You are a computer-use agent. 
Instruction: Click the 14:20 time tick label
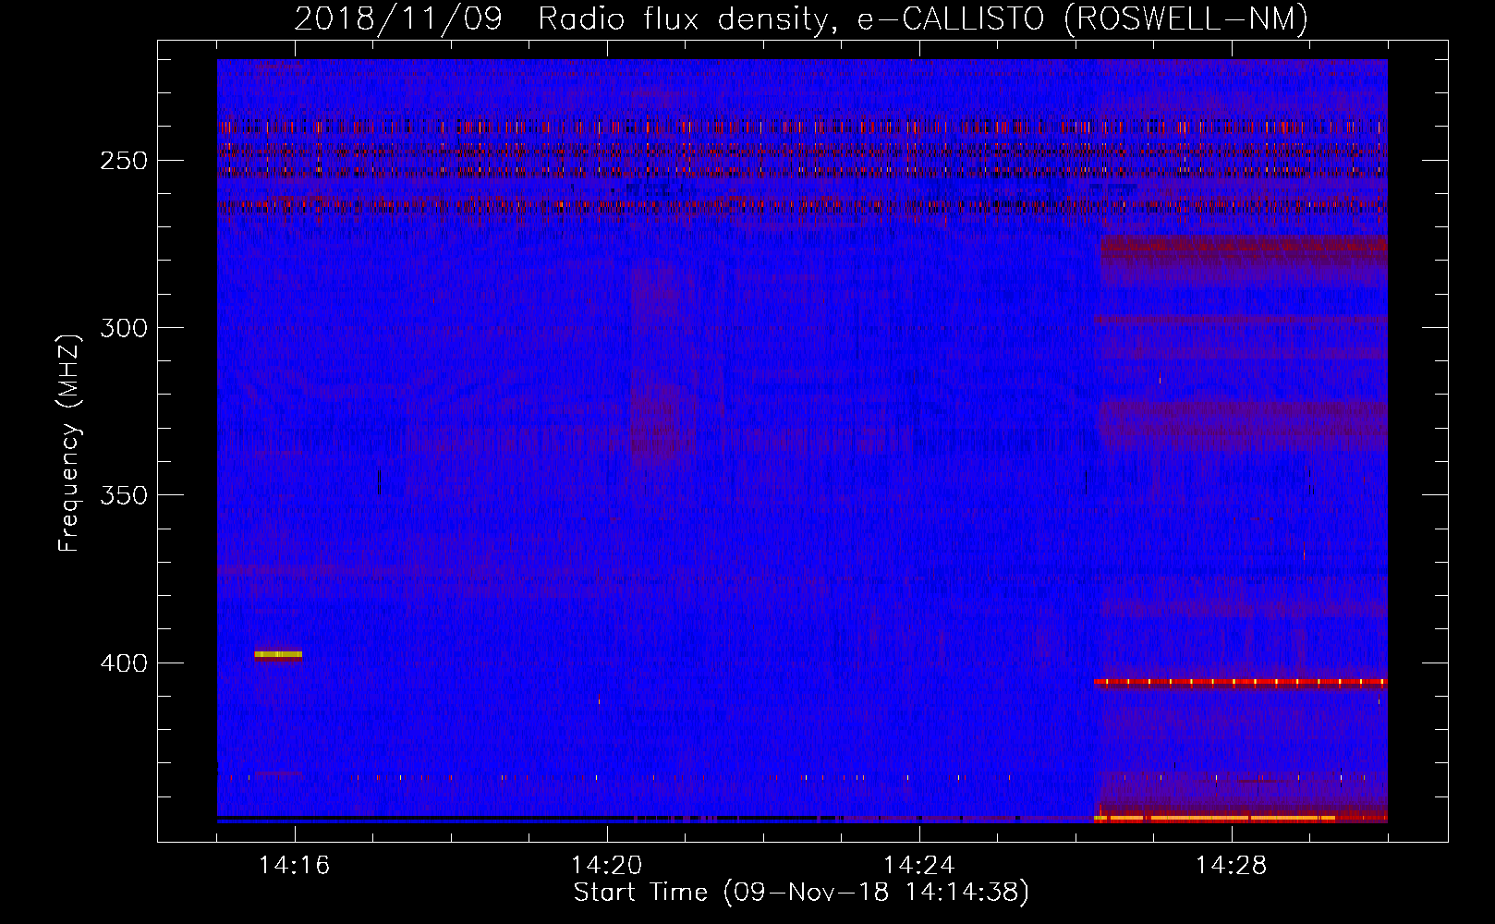coord(607,865)
